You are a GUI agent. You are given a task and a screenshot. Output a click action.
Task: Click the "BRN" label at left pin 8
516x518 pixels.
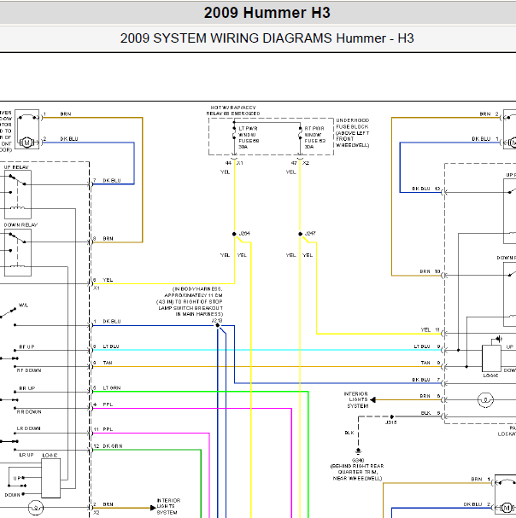[x=108, y=238]
